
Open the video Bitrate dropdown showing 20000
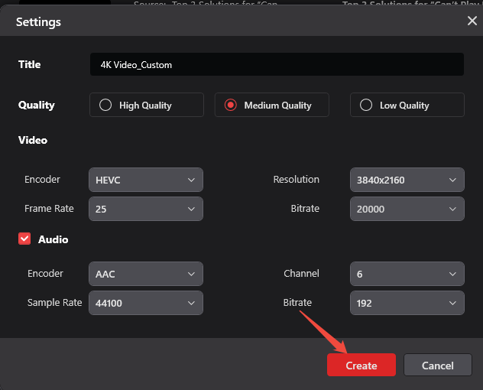[407, 209]
